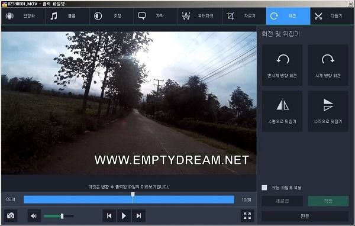Viewport: 355px width, 226px height.
Task: Flip video horizontally (수평으로 뒤집기)
Action: (x=282, y=111)
